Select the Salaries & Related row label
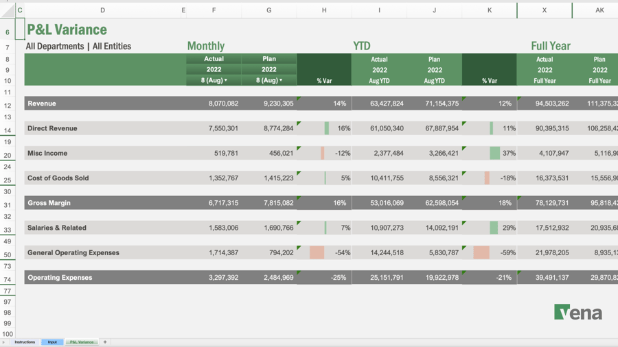Image resolution: width=618 pixels, height=347 pixels. 56,228
